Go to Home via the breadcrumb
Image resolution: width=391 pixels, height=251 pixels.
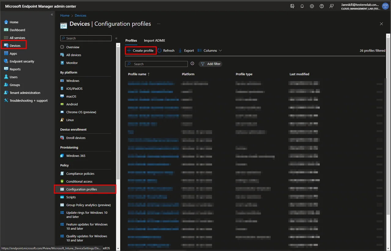[x=65, y=15]
